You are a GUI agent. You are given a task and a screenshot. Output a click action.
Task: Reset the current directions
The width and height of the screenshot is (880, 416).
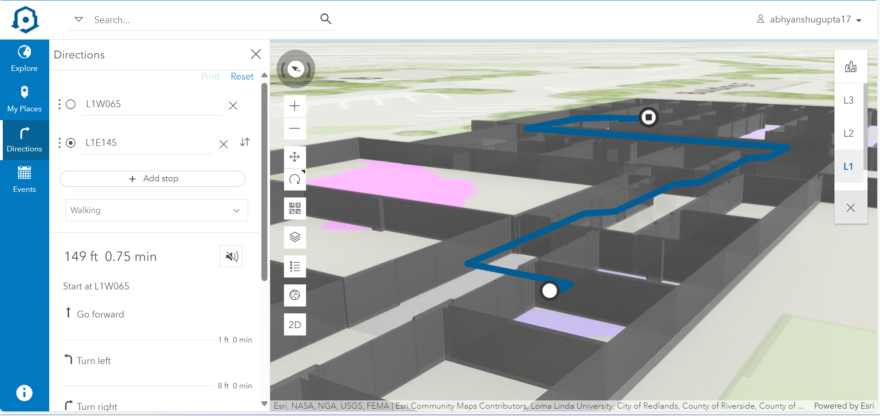242,76
